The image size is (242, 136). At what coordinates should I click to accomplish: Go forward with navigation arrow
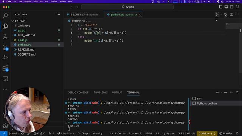(x=77, y=7)
